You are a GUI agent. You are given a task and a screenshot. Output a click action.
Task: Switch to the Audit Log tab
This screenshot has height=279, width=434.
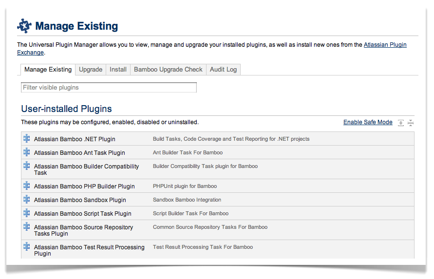[223, 70]
